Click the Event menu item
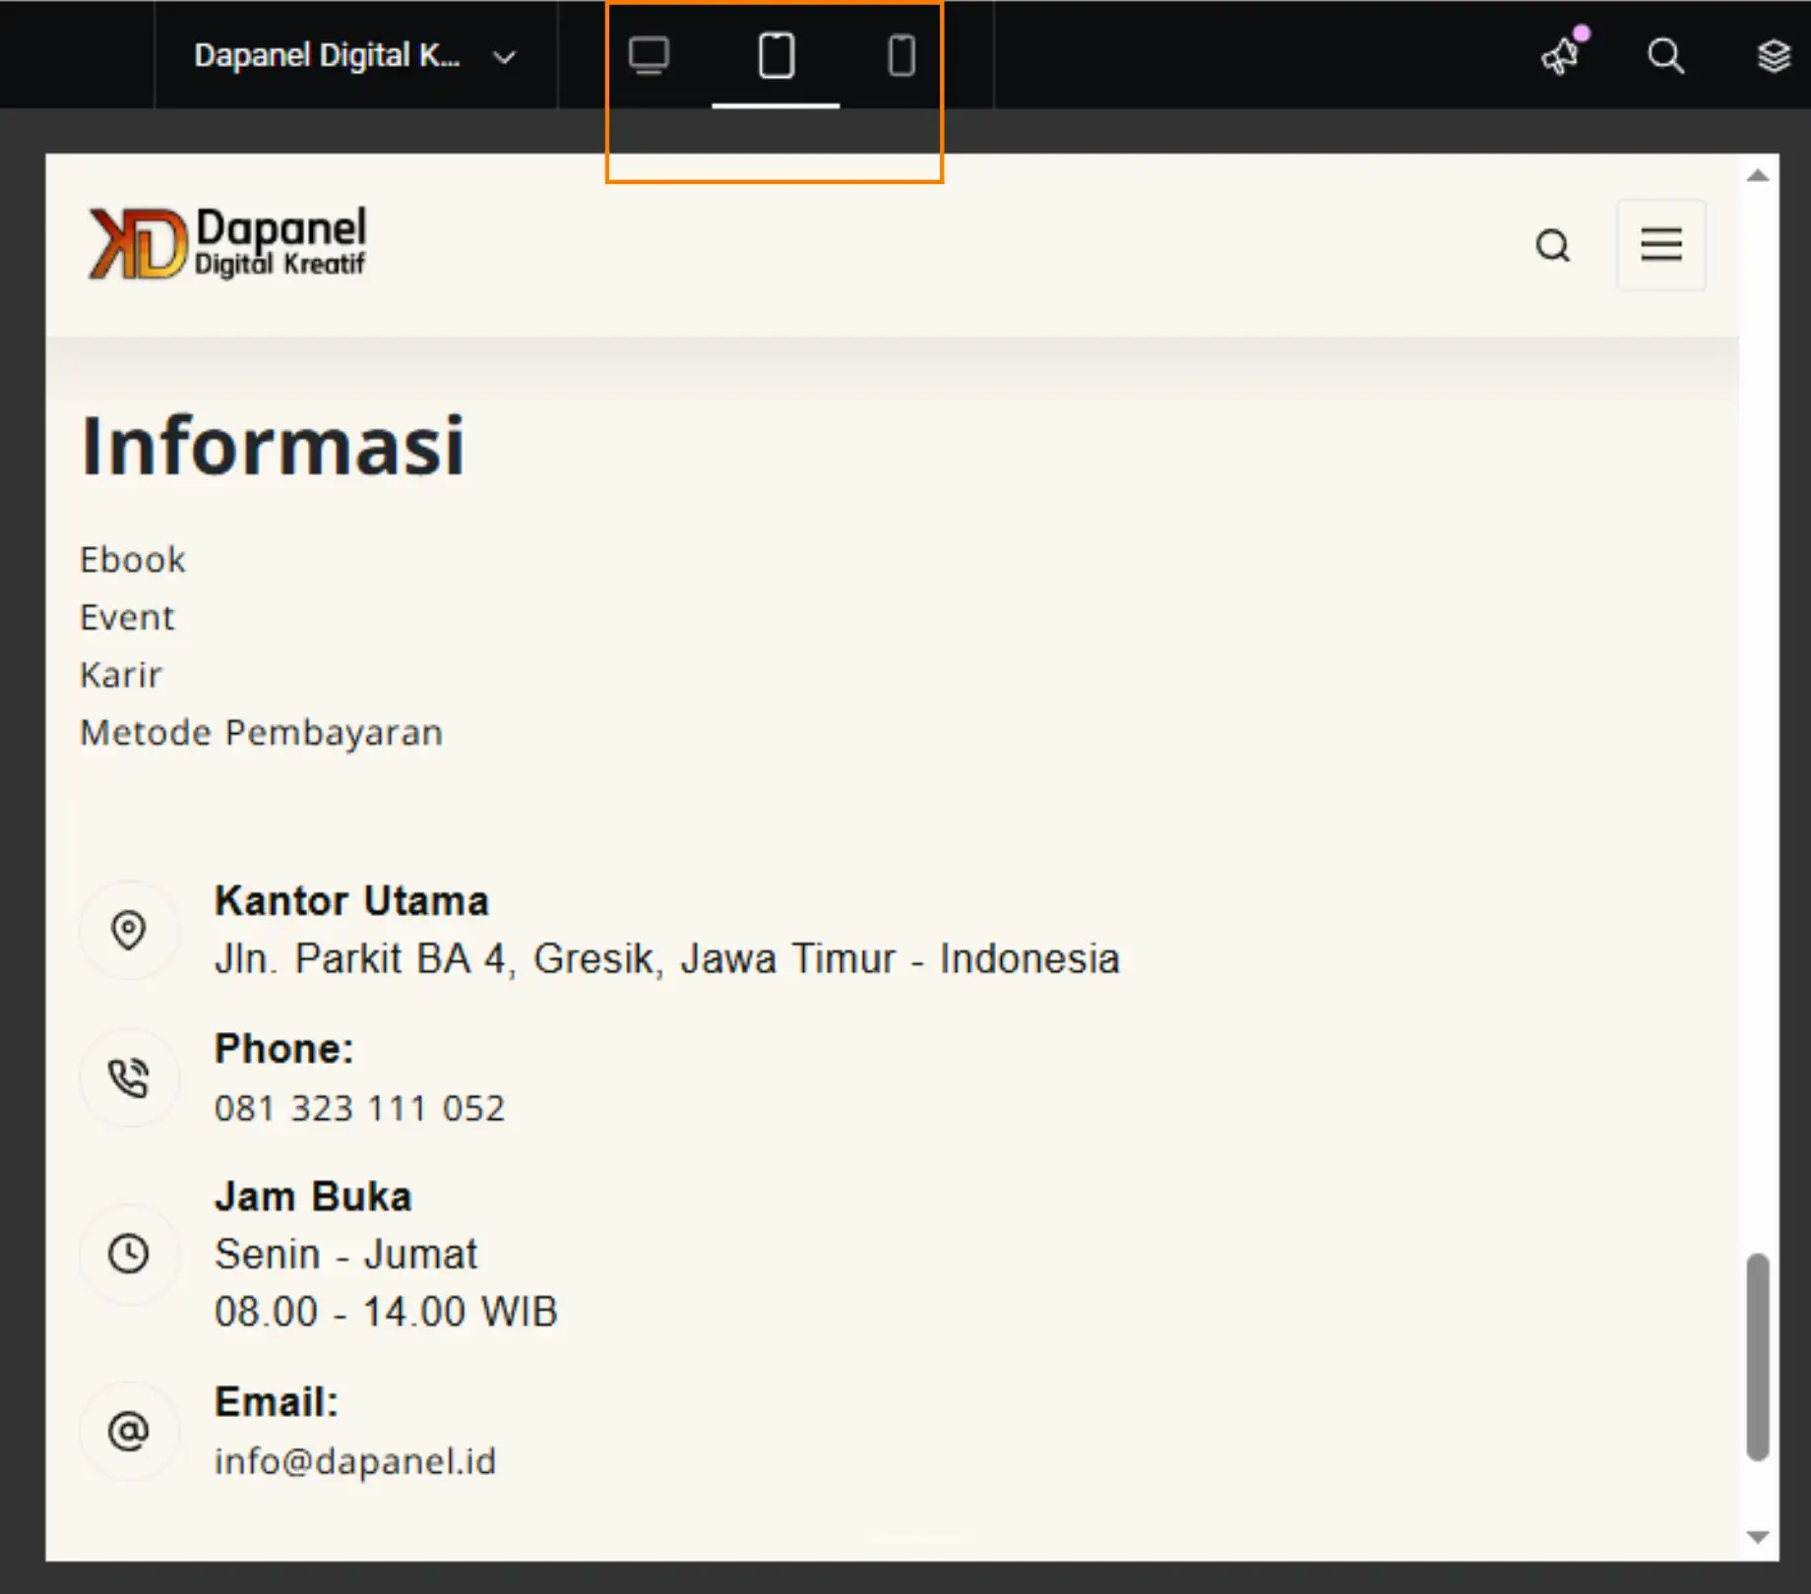 [x=127, y=617]
